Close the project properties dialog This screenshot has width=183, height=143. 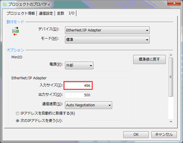tap(174, 3)
